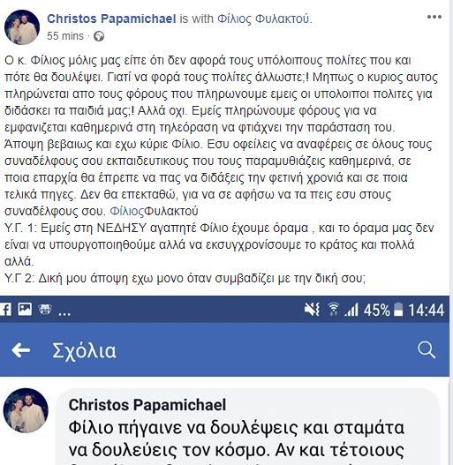The image size is (453, 465).
Task: Open Christos Papamichael post profile picture
Action: click(x=22, y=27)
